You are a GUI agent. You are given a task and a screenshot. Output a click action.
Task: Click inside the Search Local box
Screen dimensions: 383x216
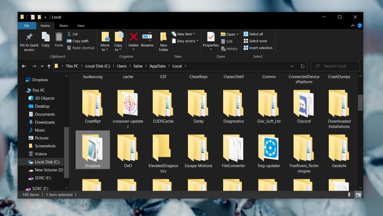[335, 66]
